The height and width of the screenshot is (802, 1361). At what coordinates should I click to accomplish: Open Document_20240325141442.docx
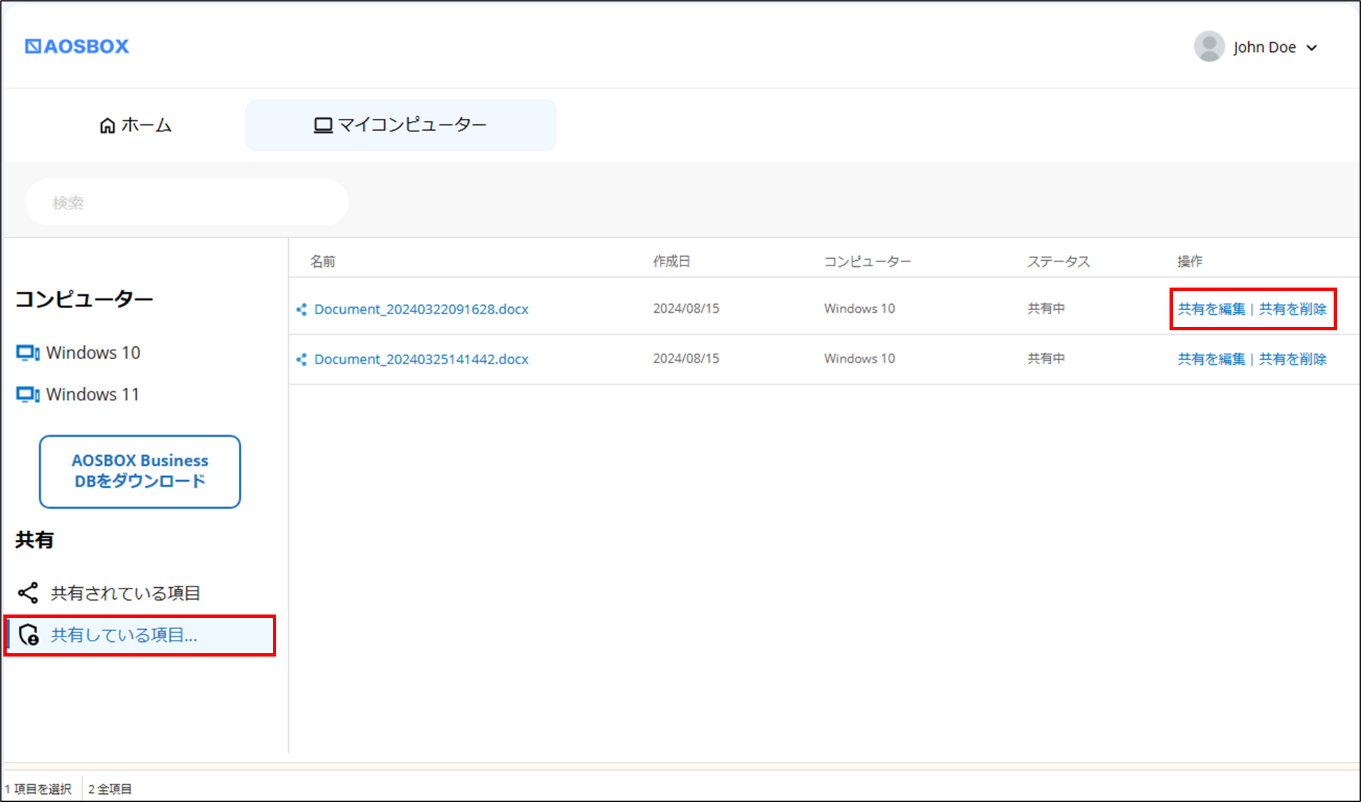tap(421, 359)
